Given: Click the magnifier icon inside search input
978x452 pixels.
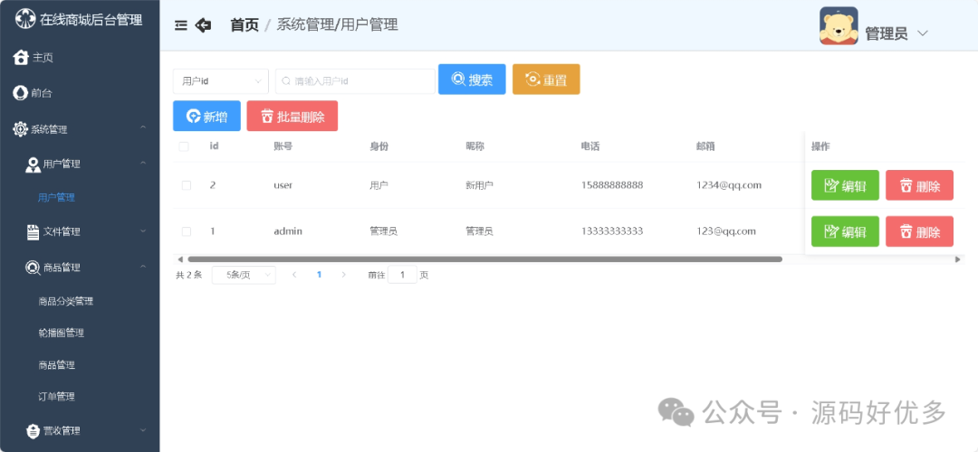Looking at the screenshot, I should [286, 81].
